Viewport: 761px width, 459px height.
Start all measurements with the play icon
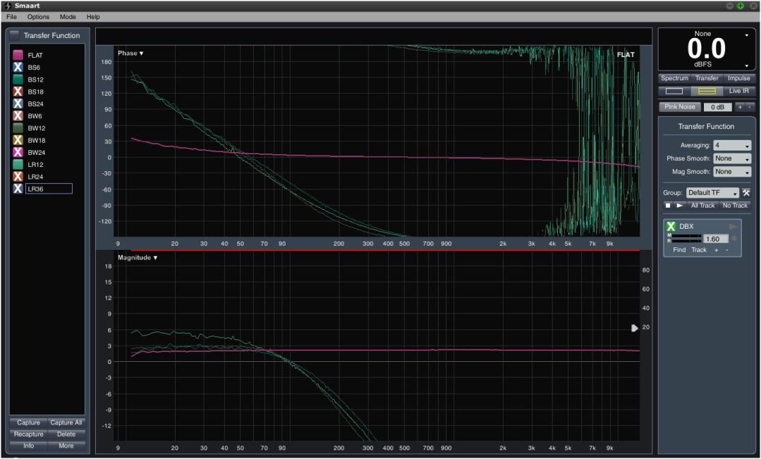[x=679, y=206]
